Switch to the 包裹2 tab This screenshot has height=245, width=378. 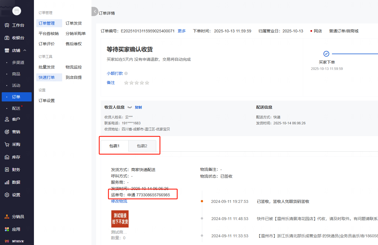142,146
